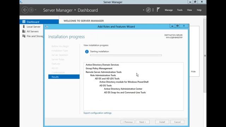Click the All Servers icon
226x127 pixels.
(24, 31)
